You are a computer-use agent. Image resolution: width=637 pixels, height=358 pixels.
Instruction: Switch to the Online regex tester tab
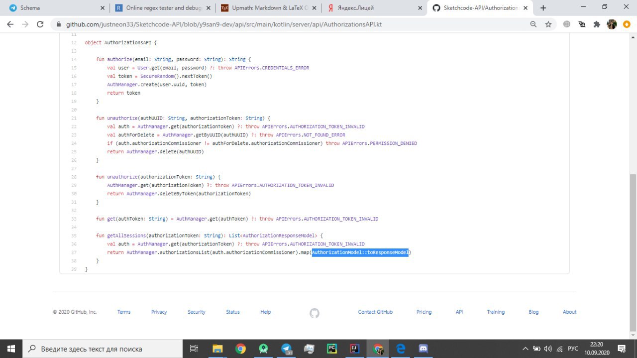(x=162, y=8)
